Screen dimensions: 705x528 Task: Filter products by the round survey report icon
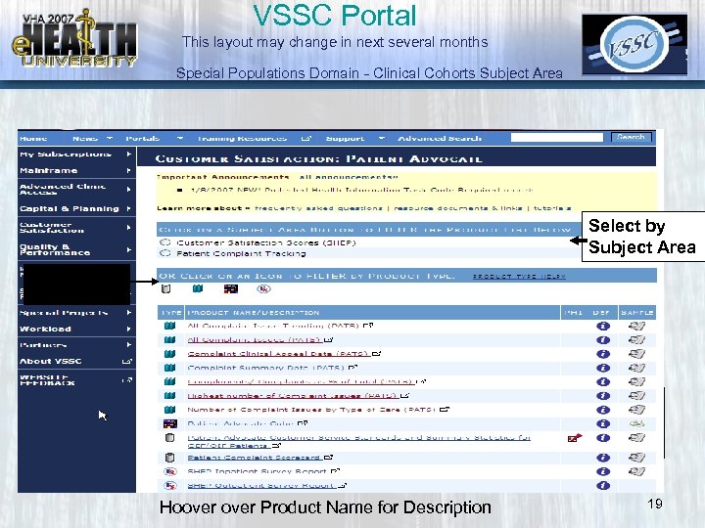[x=264, y=288]
